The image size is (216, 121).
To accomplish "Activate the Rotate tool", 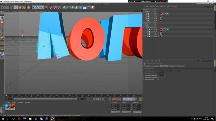I will (24, 7).
